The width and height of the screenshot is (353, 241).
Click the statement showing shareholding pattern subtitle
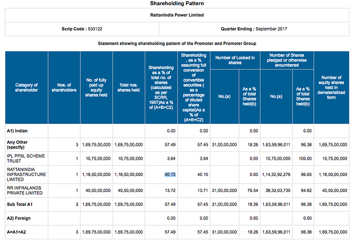pos(177,43)
